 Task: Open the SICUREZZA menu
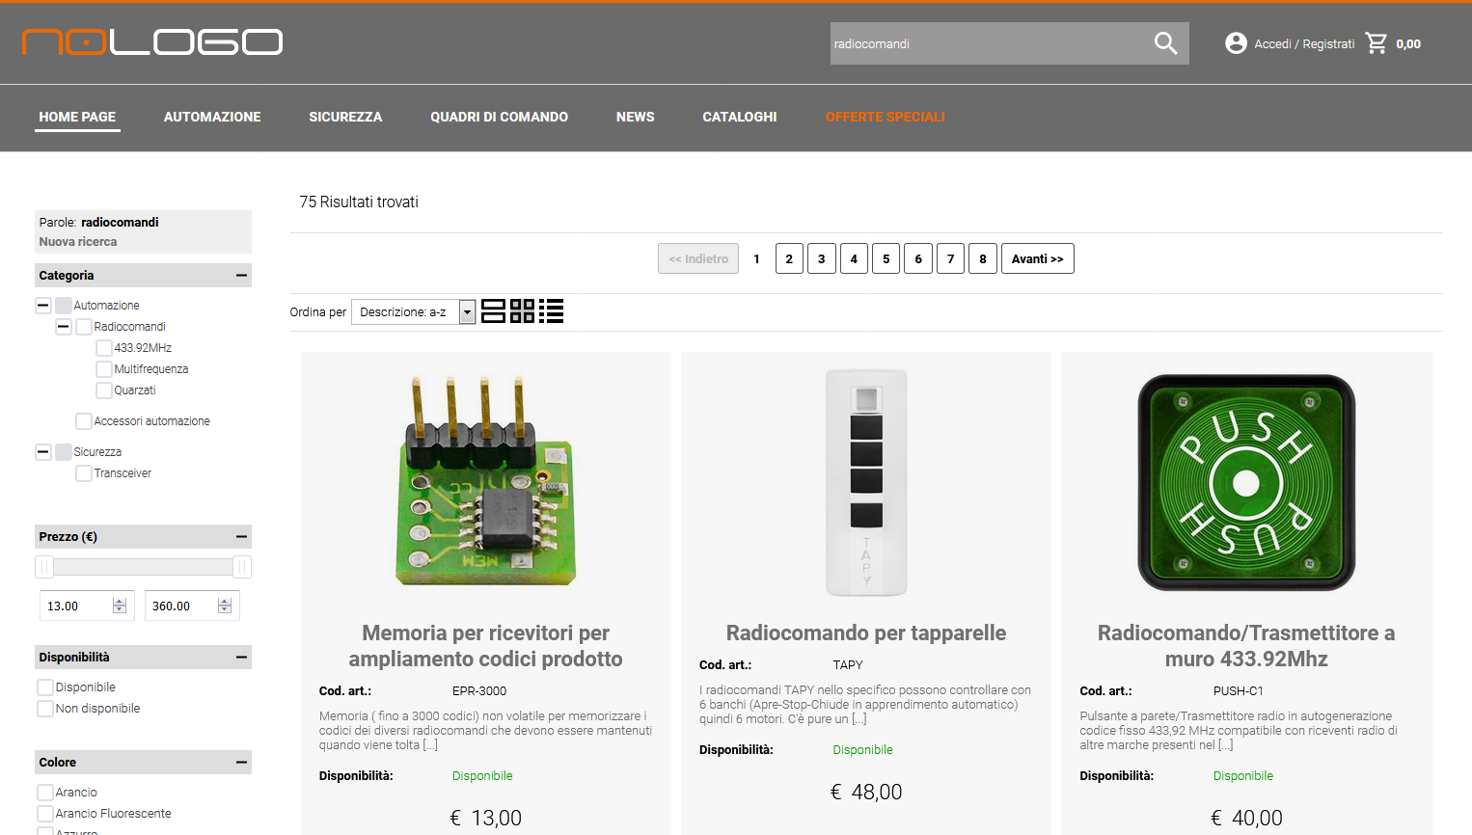pyautogui.click(x=345, y=117)
